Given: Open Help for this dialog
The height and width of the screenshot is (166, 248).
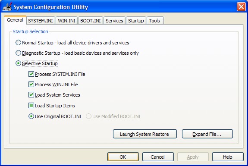Looking at the screenshot, I should (228, 157).
